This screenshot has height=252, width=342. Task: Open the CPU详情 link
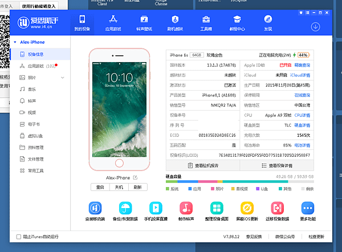click(302, 115)
